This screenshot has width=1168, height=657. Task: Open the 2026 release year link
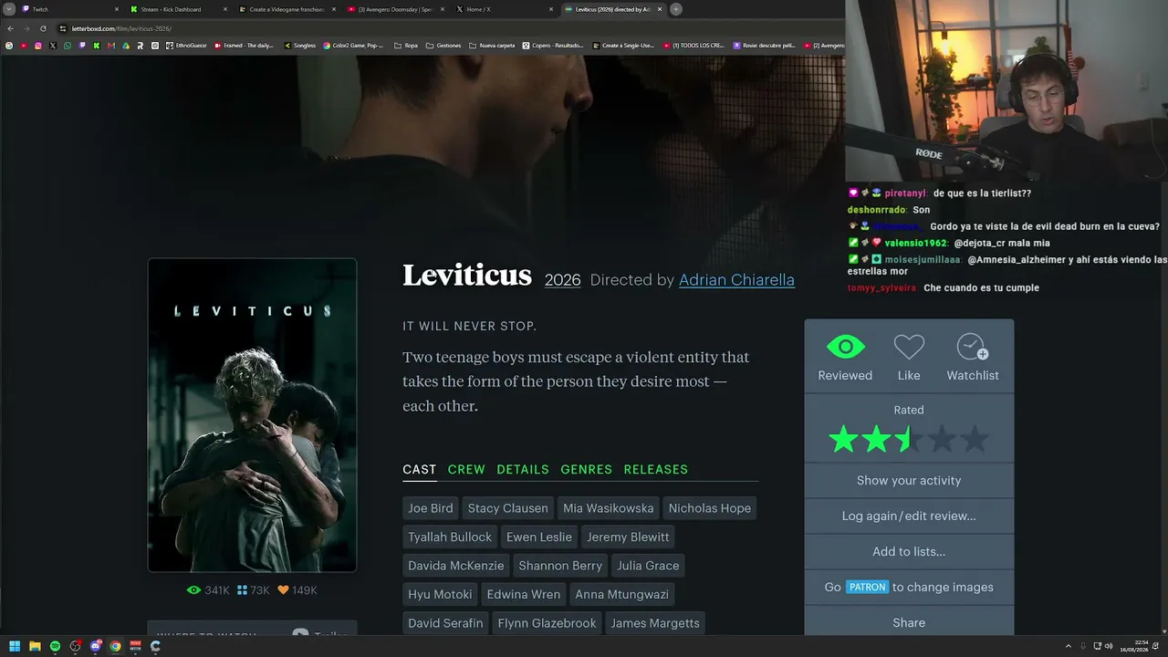tap(562, 280)
